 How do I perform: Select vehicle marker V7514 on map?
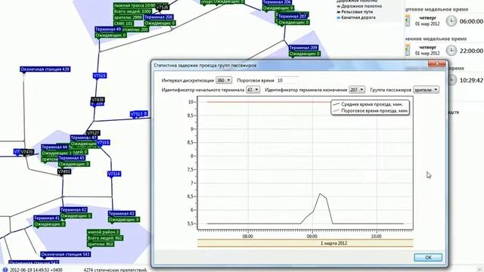(114, 174)
